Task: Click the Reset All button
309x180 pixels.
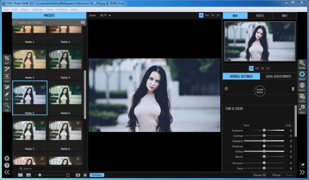Action: tap(259, 175)
